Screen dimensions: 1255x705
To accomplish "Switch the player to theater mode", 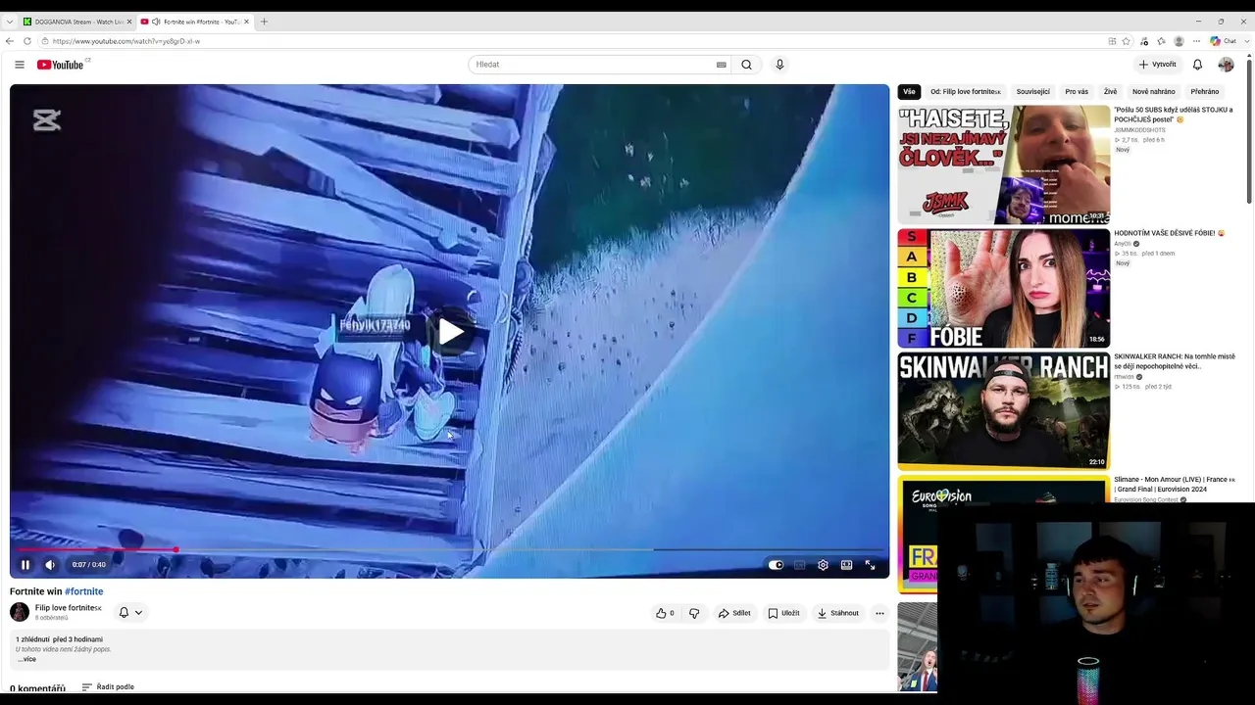I will [846, 565].
